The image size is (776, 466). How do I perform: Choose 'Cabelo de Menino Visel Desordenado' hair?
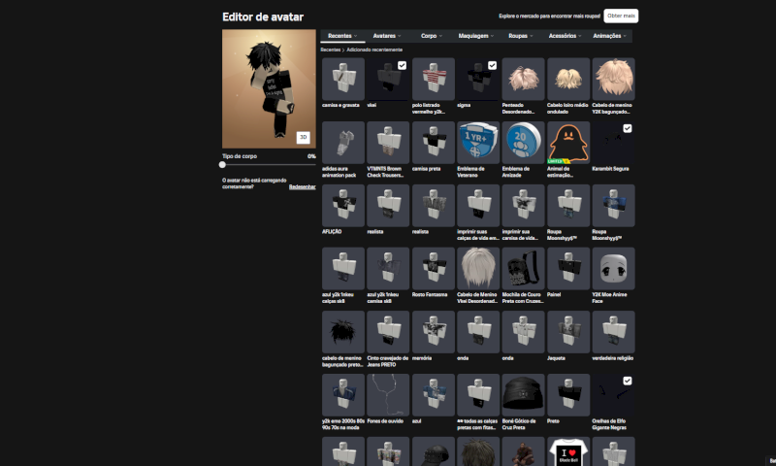tap(478, 268)
